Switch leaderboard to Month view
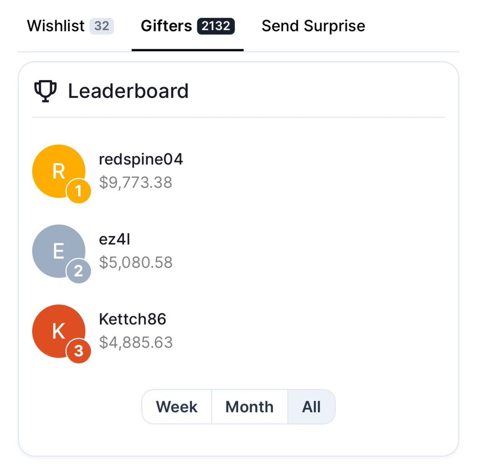477x465 pixels. point(249,407)
